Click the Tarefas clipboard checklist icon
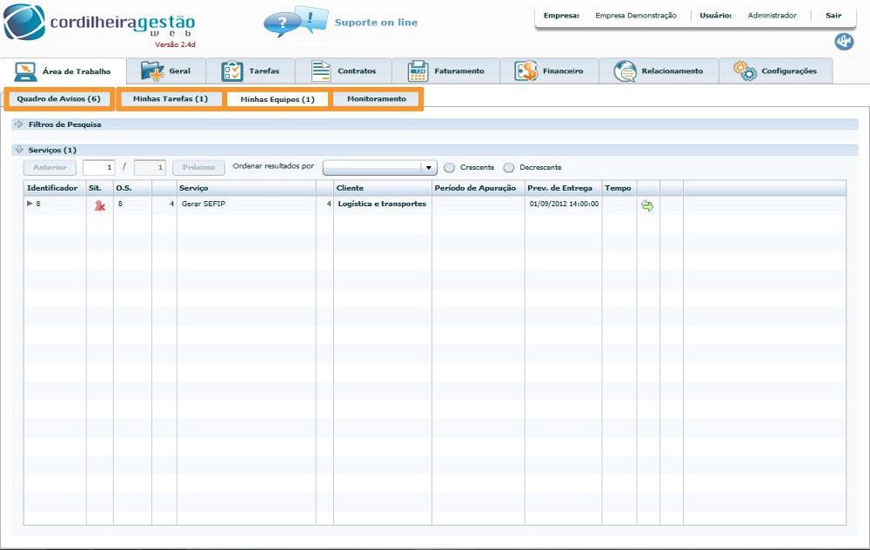Viewport: 870px width, 550px height. pyautogui.click(x=232, y=71)
